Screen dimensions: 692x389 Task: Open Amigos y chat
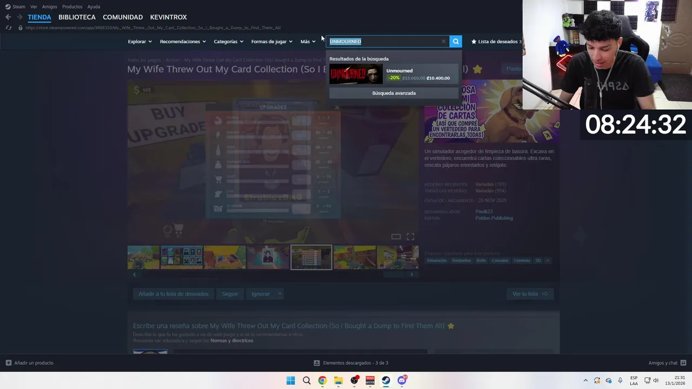click(x=667, y=363)
